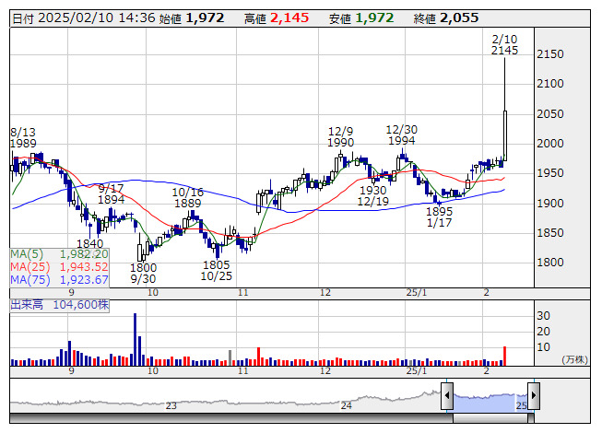
Task: Click the 12/9 1990 peak label
Action: click(x=340, y=137)
